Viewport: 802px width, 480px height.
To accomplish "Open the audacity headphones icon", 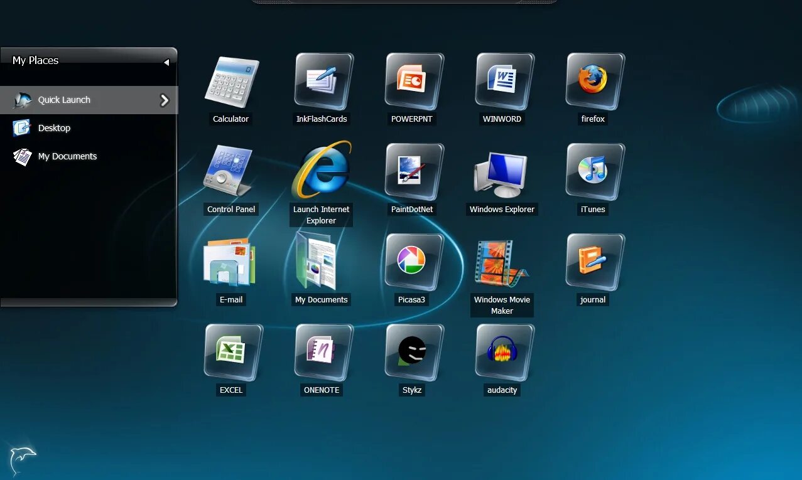I will [x=505, y=353].
